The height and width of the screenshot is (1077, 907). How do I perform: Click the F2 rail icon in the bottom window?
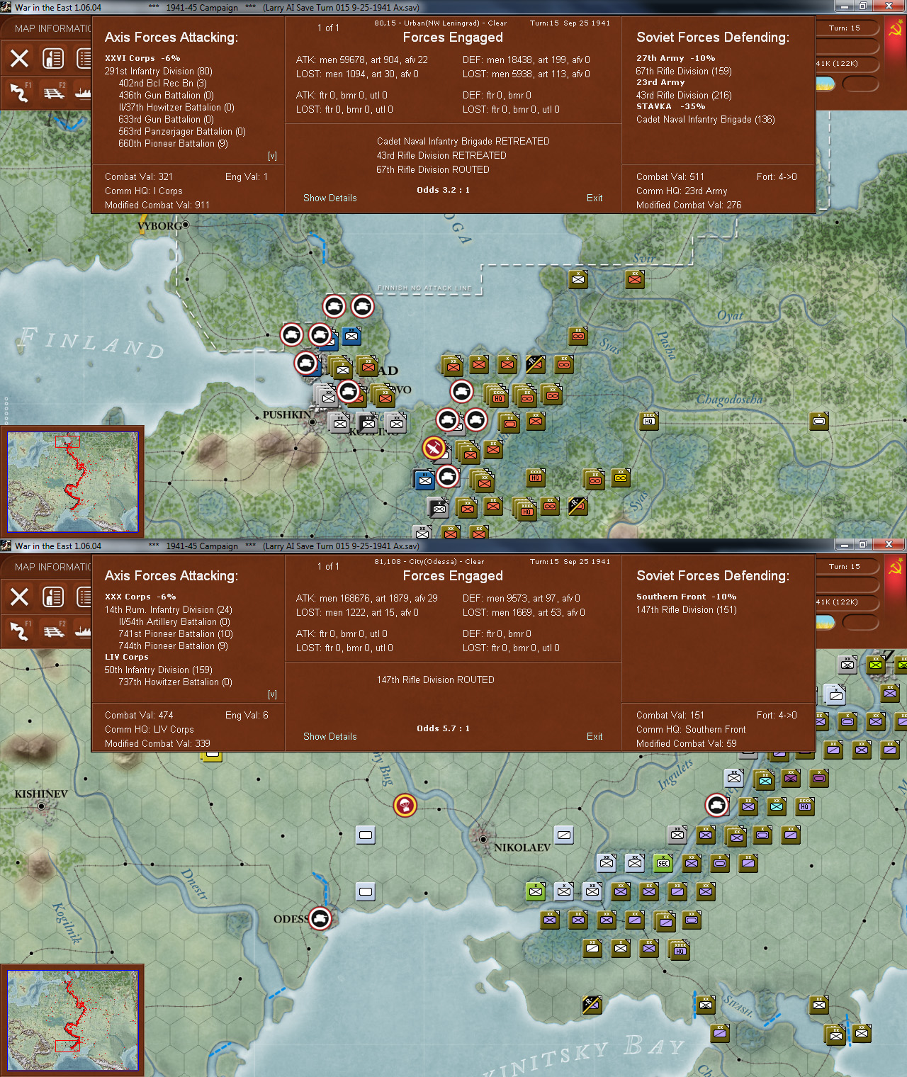pos(55,631)
